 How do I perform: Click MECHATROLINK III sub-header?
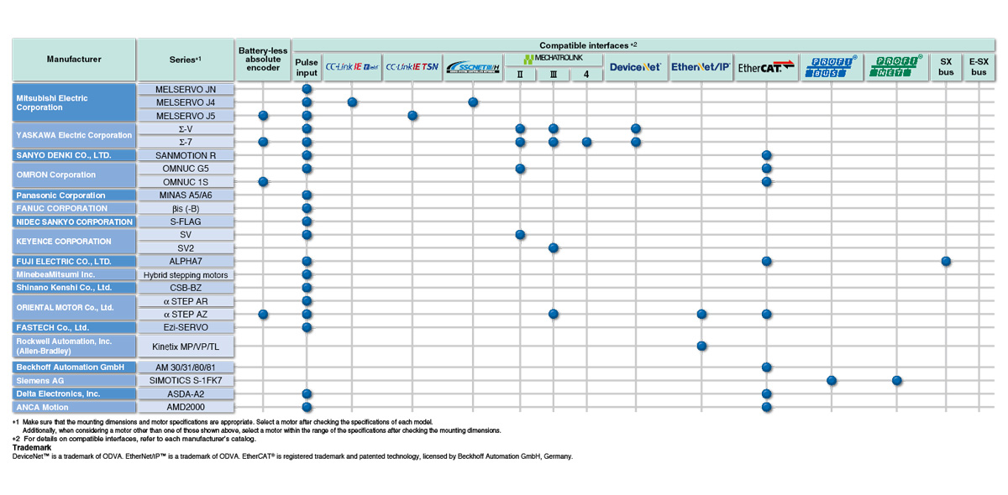coord(553,75)
